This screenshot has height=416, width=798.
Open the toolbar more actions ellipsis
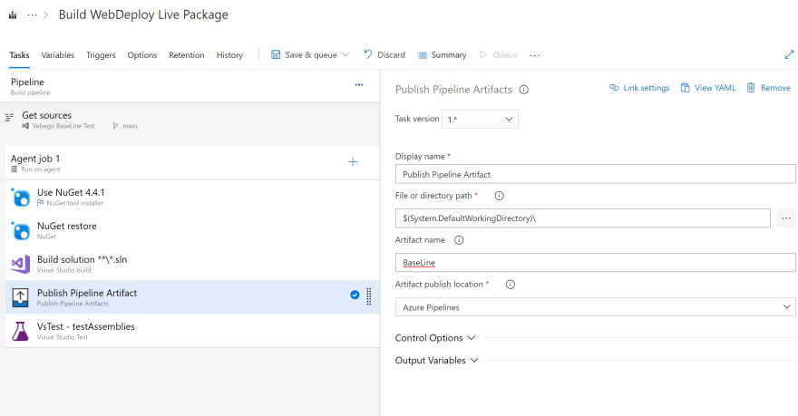coord(534,55)
